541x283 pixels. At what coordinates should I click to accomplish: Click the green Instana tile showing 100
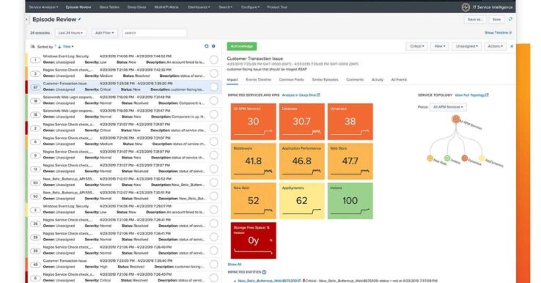(x=350, y=201)
